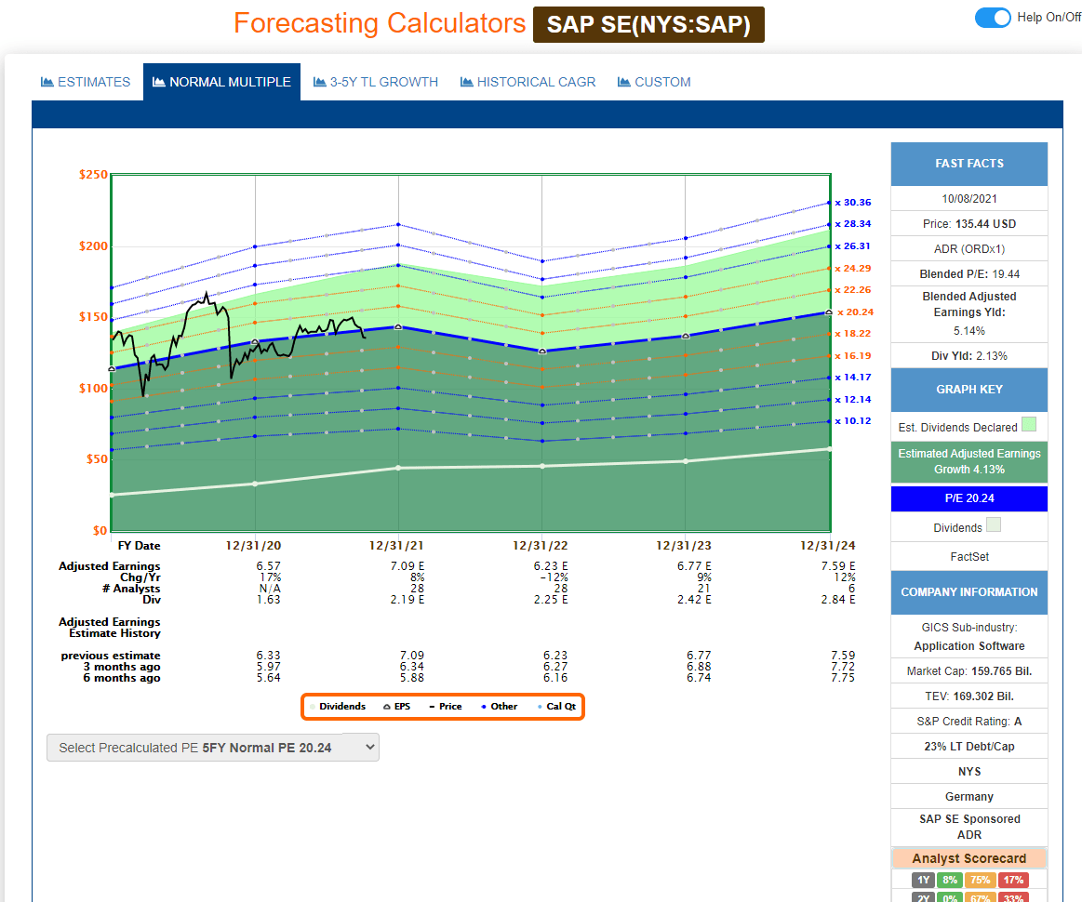The image size is (1082, 902).
Task: Toggle the Dividends checkbox in the graph key
Action: click(994, 524)
